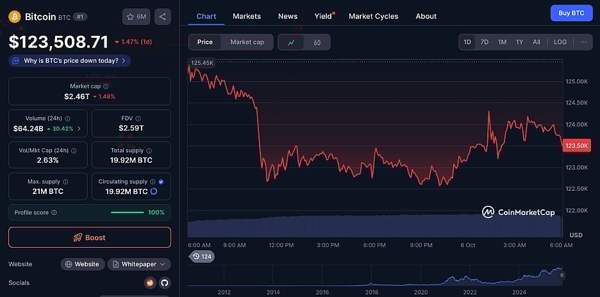Select the 1D time range
The width and height of the screenshot is (600, 297).
[x=467, y=42]
